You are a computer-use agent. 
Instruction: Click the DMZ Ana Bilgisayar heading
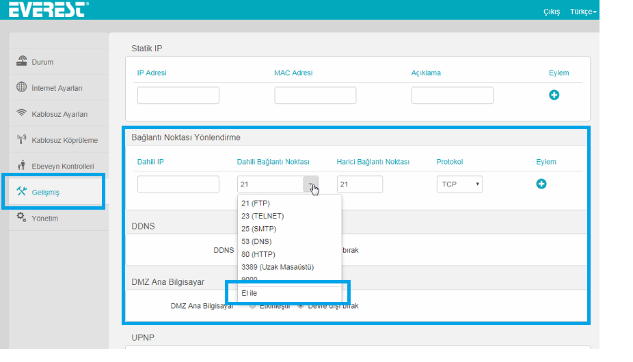pyautogui.click(x=167, y=281)
